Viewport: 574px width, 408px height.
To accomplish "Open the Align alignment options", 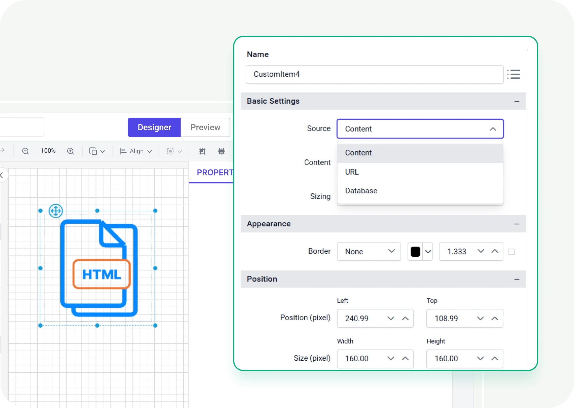I will (135, 151).
